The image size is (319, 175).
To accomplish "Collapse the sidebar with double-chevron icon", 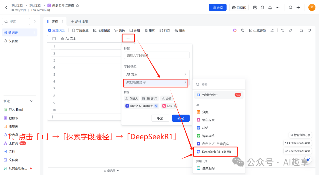I will 35,22.
